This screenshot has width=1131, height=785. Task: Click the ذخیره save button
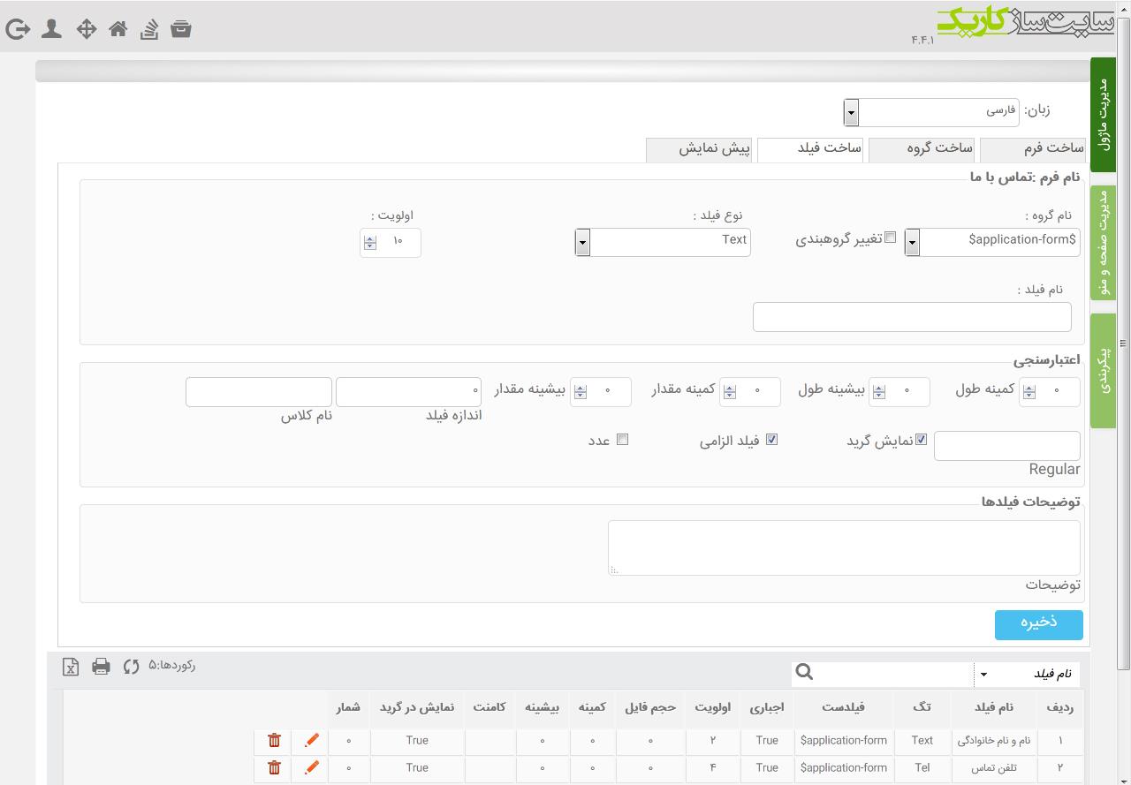coord(1039,623)
